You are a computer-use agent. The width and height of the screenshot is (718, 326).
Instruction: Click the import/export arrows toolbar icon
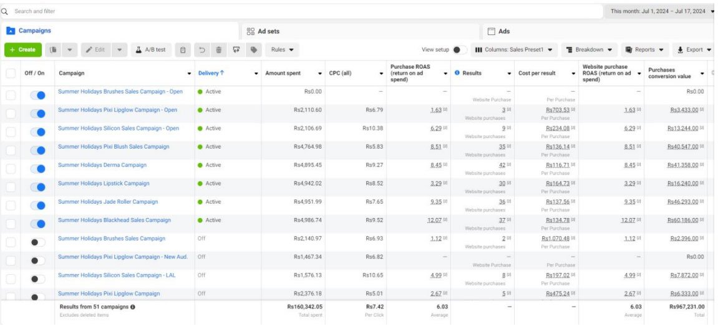236,49
